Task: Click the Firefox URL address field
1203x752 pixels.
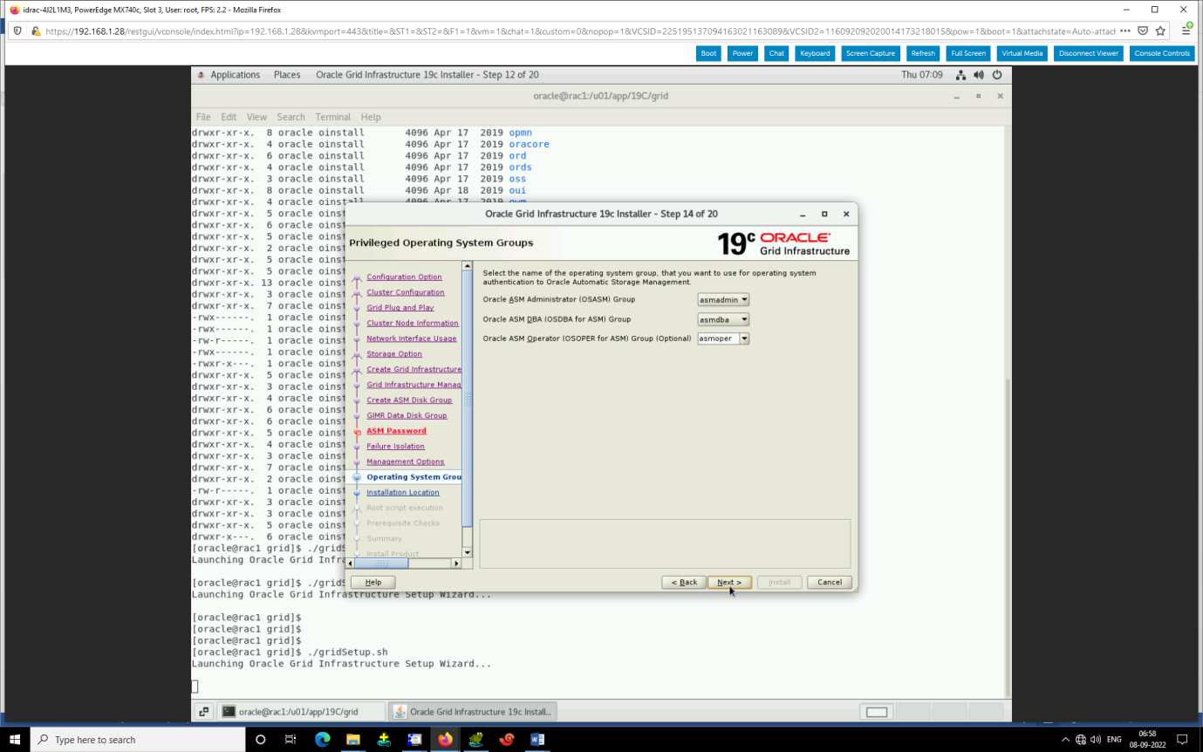Action: (x=579, y=31)
